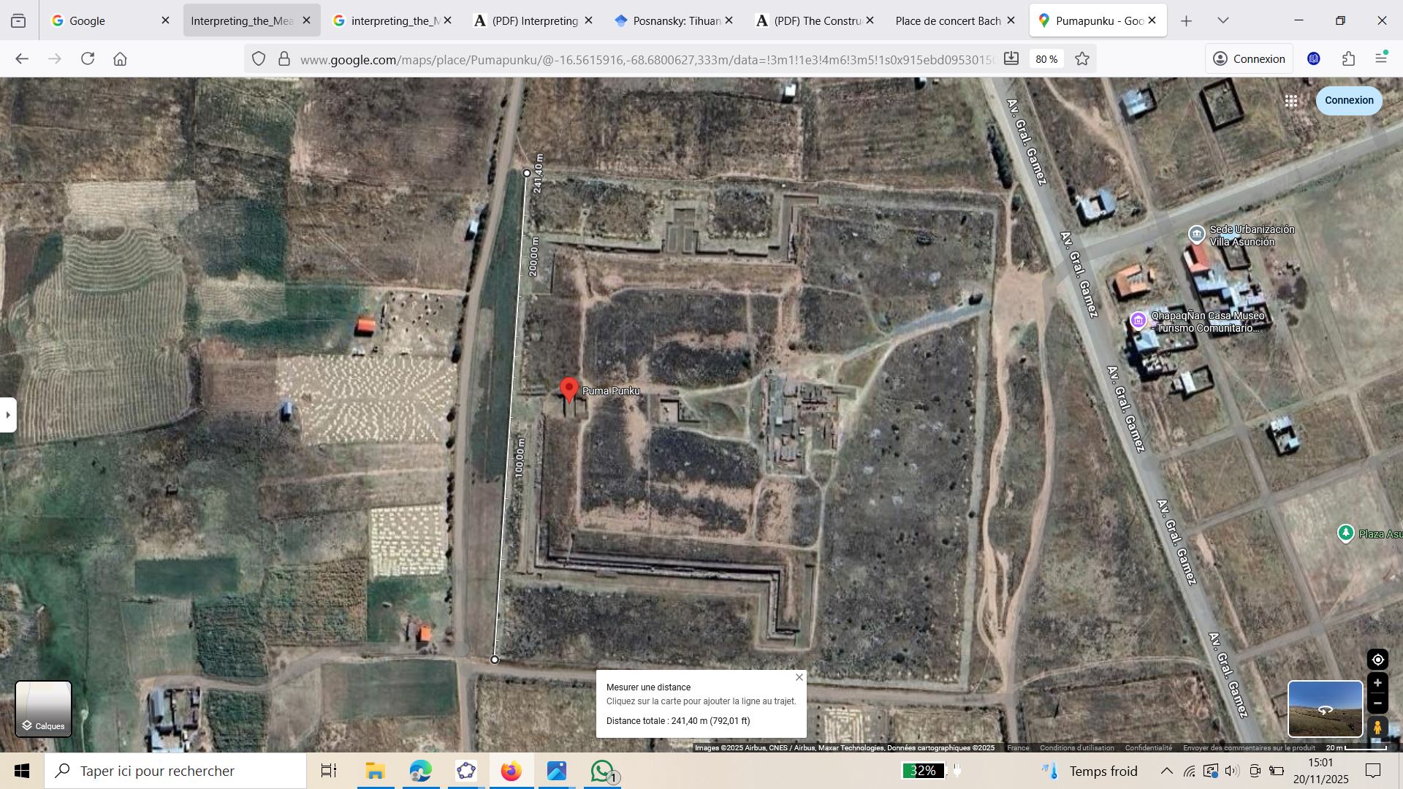Open the Conditions d'utilisation link
Viewport: 1403px width, 789px height.
[1076, 747]
